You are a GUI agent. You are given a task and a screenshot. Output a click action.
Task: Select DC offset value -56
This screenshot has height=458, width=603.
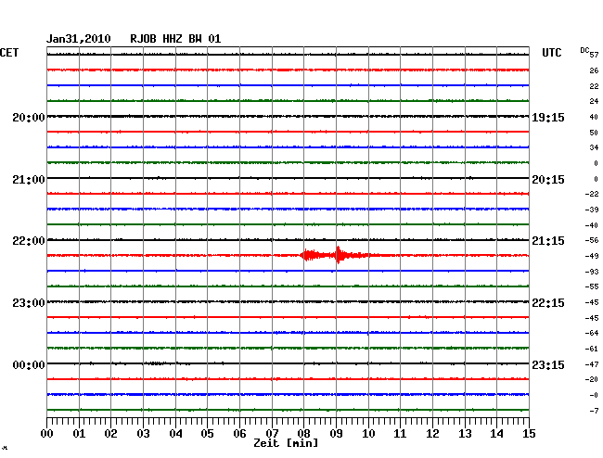592,240
